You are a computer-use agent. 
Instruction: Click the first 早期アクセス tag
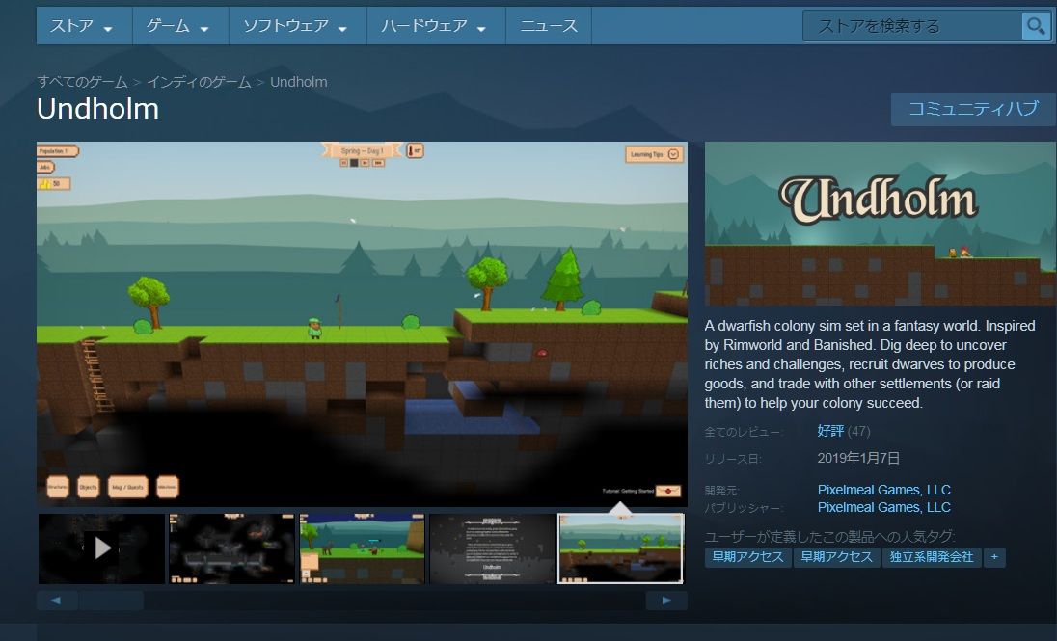(747, 557)
